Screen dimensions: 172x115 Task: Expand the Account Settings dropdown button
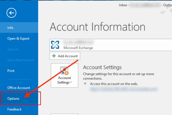point(64,75)
